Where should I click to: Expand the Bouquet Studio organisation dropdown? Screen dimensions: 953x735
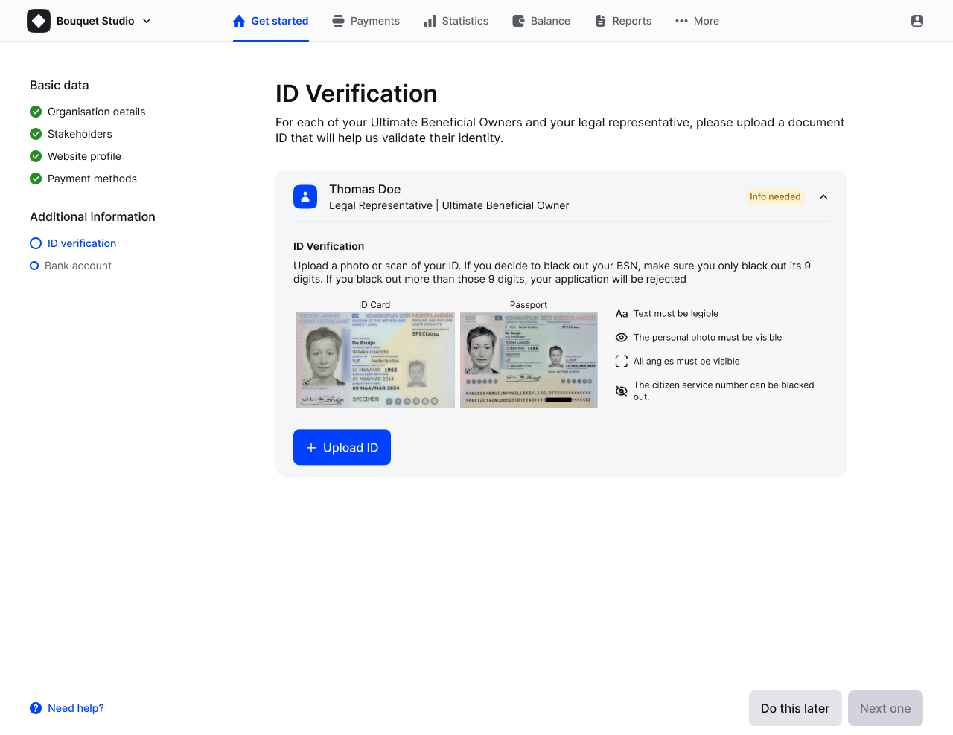[x=147, y=21]
